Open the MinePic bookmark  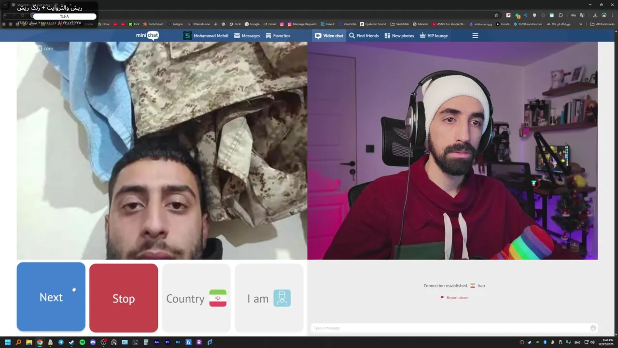(421, 24)
